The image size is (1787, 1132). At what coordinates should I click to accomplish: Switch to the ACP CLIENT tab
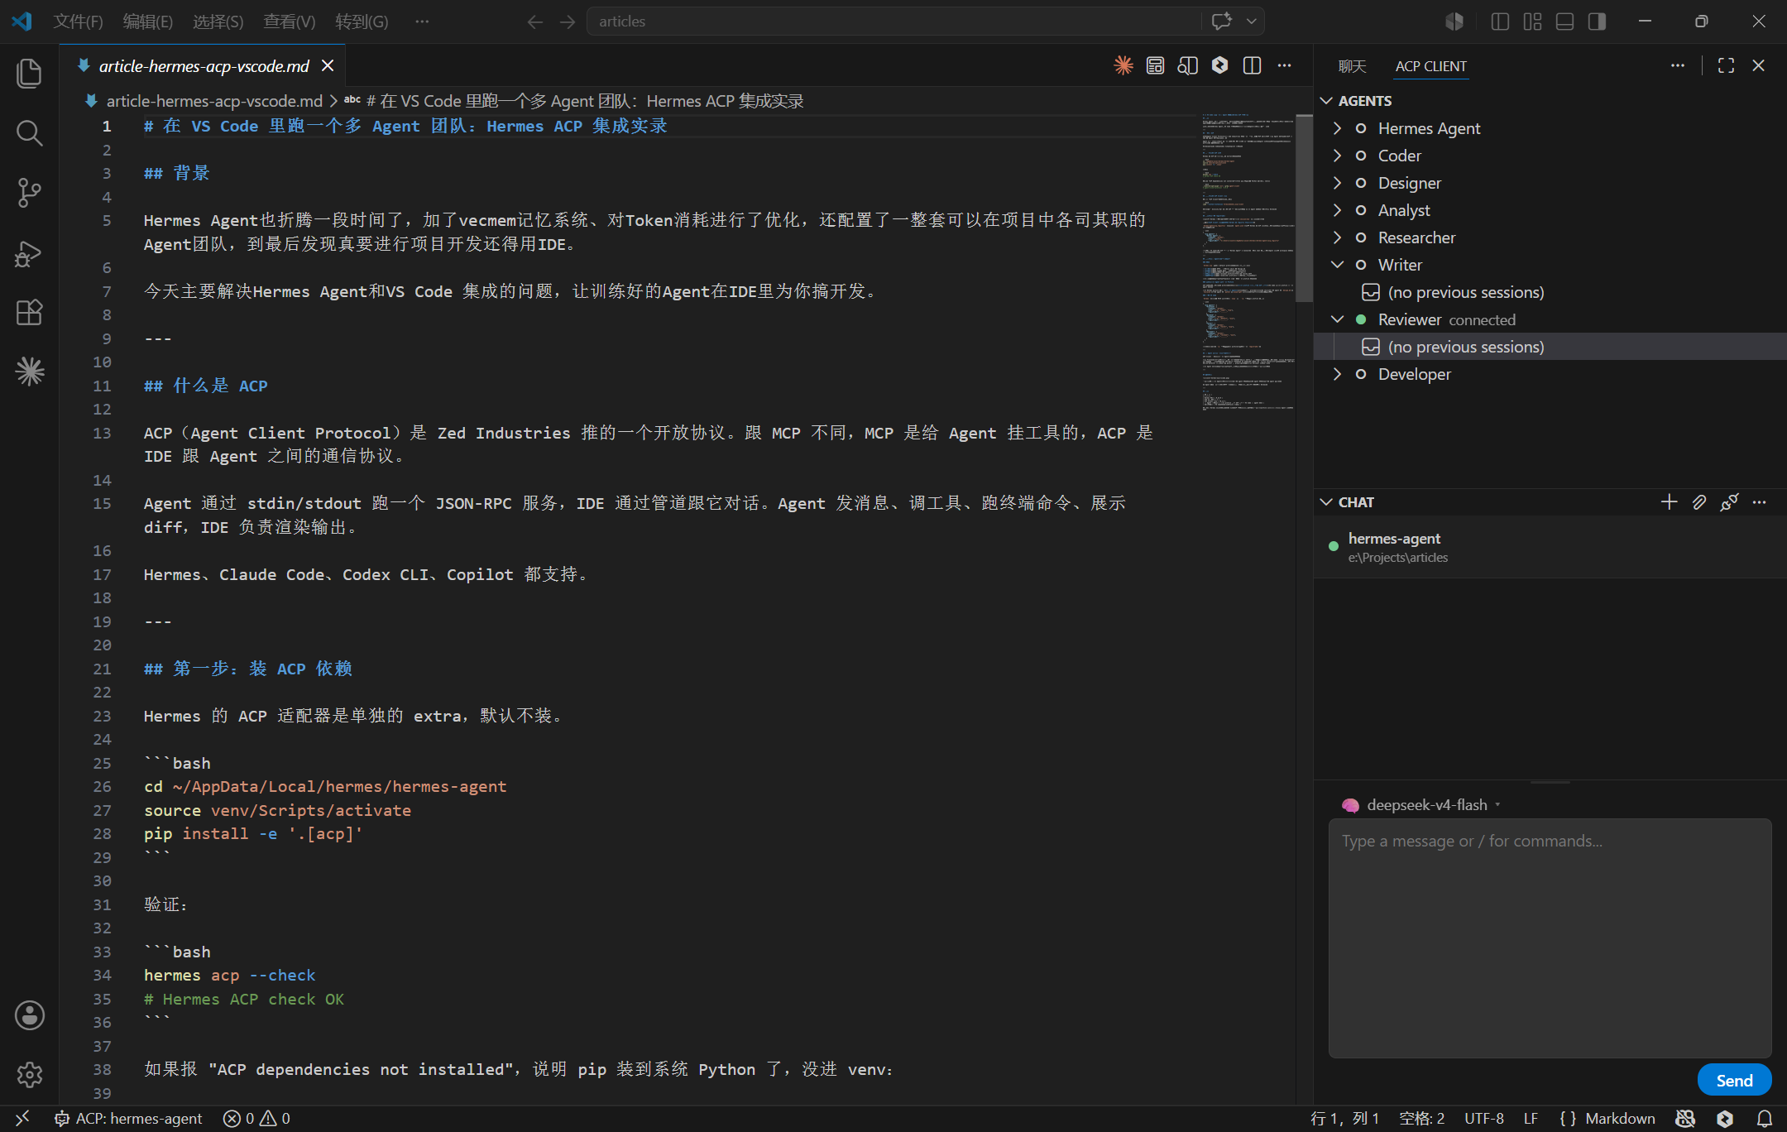[1431, 66]
